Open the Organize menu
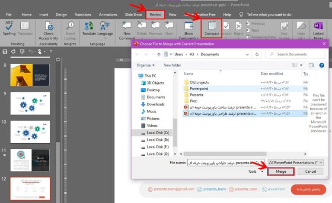Image resolution: width=332 pixels, height=203 pixels. pyautogui.click(x=145, y=65)
